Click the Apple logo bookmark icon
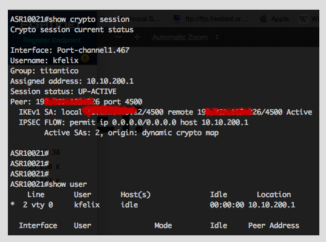The image size is (326, 242). [263, 19]
